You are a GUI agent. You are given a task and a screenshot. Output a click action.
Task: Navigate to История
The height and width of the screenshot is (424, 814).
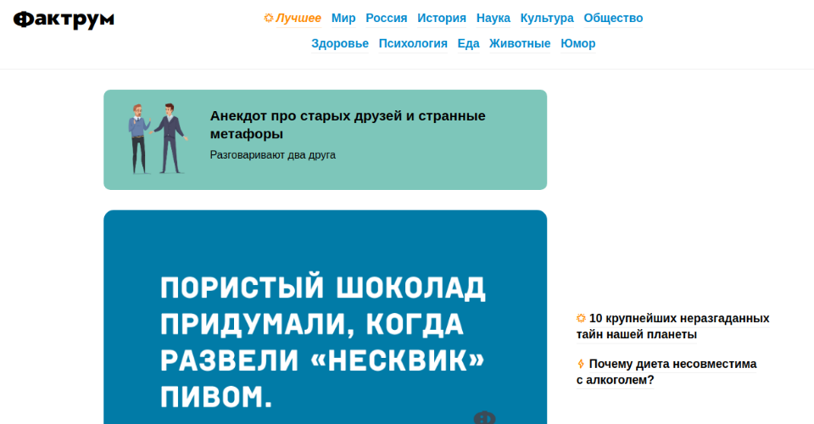pos(442,18)
